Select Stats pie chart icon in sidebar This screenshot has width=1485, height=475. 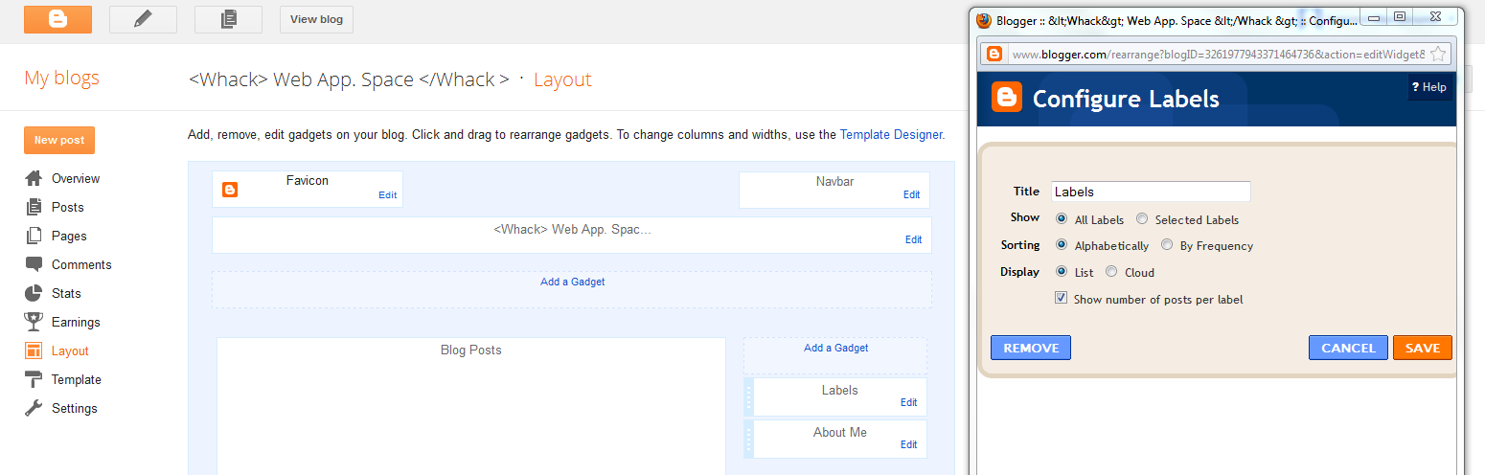pos(34,293)
